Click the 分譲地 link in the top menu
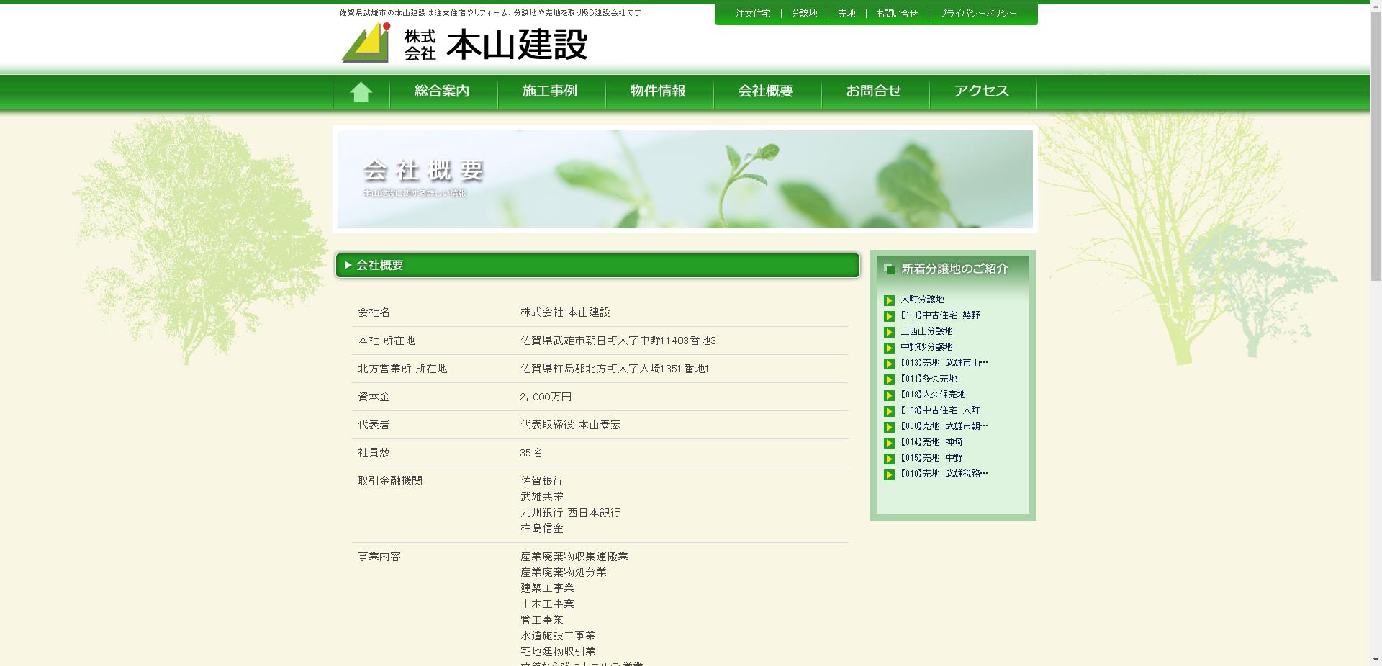This screenshot has height=666, width=1382. (804, 13)
